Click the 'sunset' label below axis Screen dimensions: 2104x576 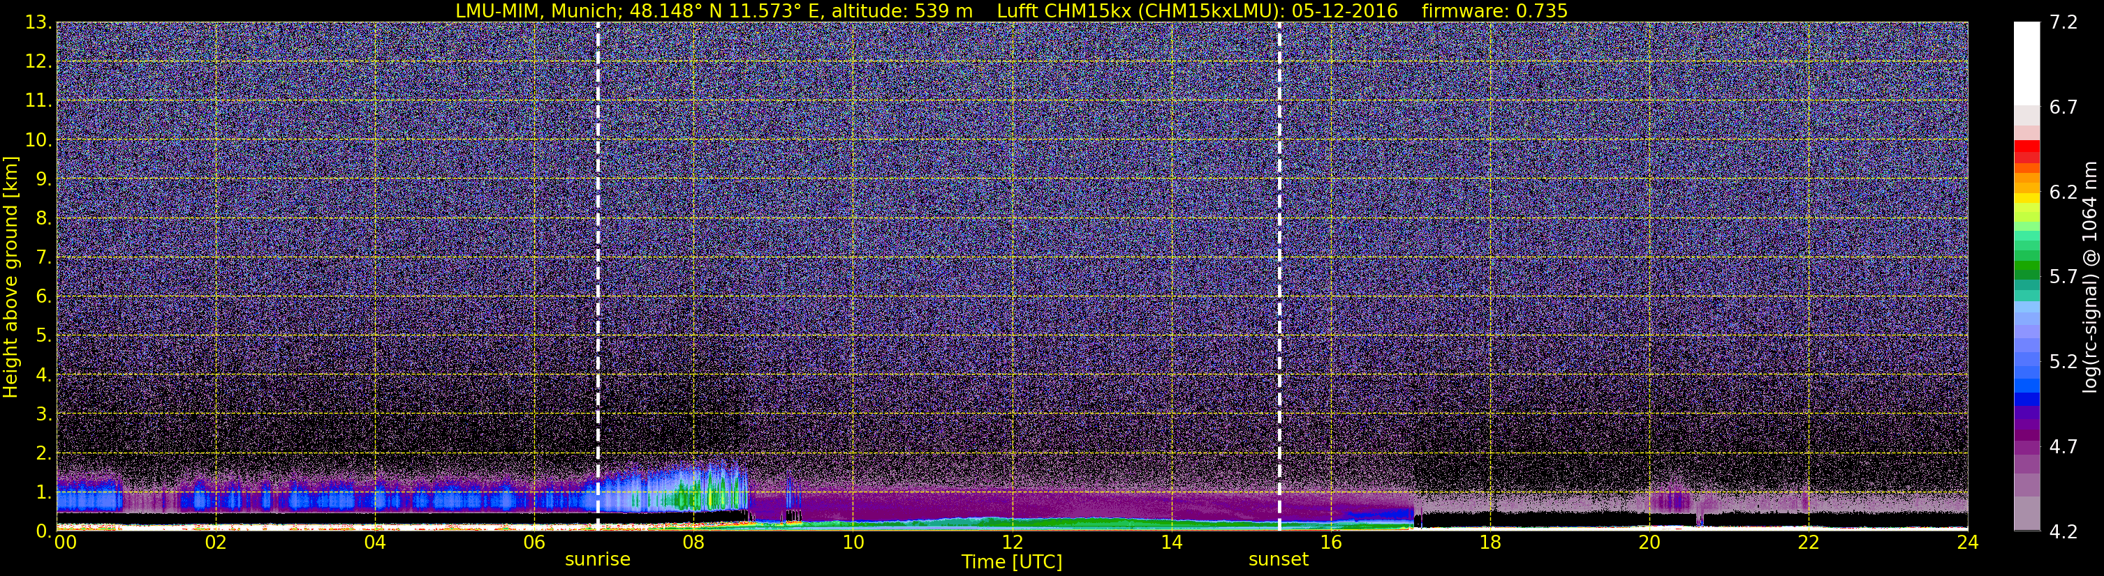click(1278, 560)
